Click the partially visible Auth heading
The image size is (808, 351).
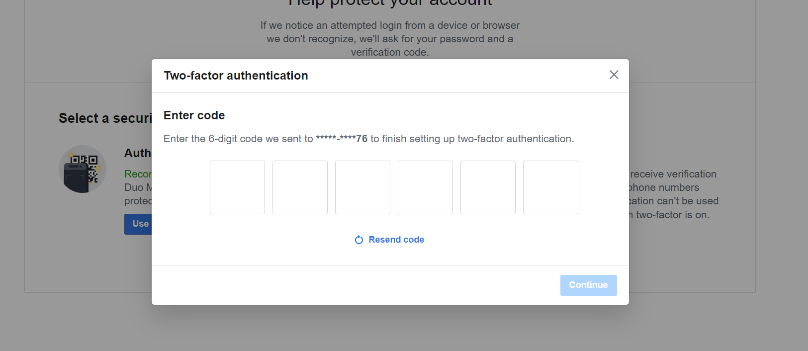pyautogui.click(x=138, y=153)
